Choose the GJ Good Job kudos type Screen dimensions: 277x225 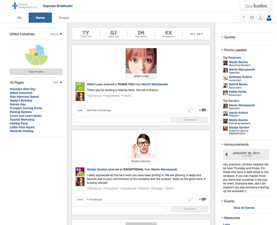click(x=114, y=34)
